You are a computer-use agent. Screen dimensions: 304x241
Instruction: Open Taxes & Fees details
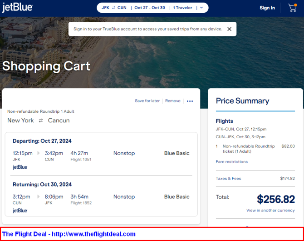[x=228, y=178]
